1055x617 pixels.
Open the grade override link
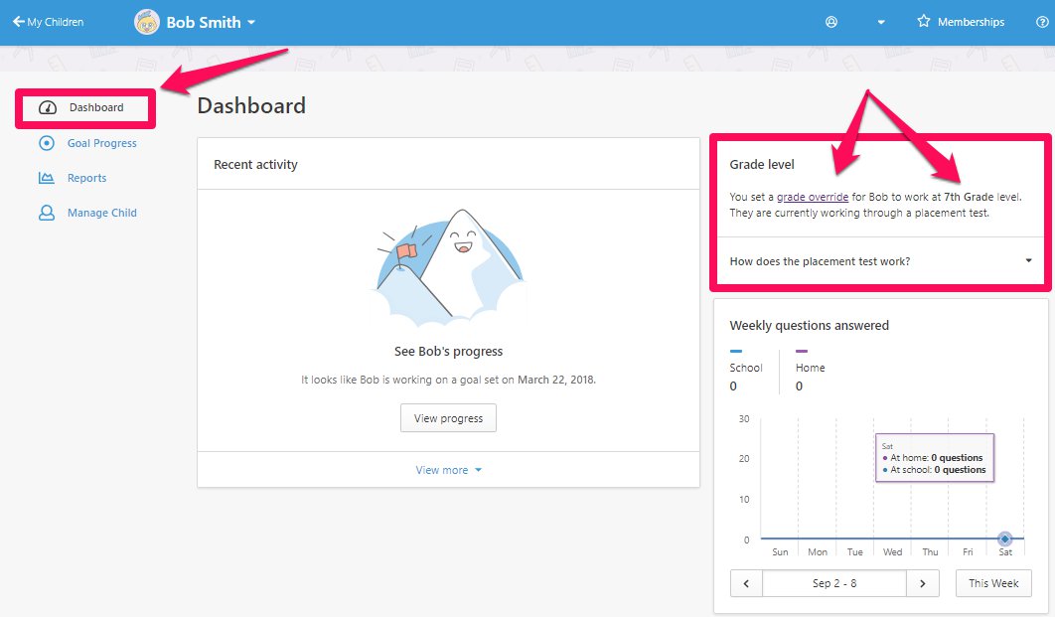tap(812, 197)
